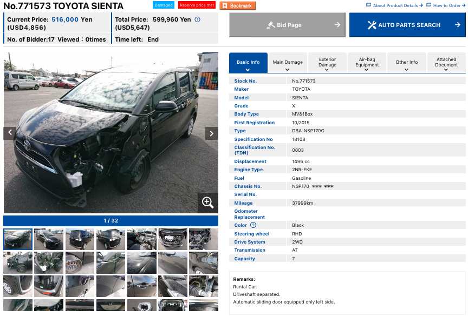Click the Bookmark flag icon
This screenshot has height=317, width=468.
click(225, 5)
